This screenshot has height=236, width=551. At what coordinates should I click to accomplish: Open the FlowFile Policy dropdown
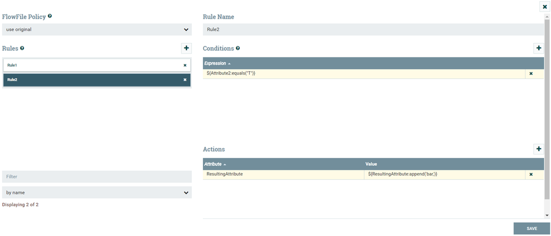[97, 29]
